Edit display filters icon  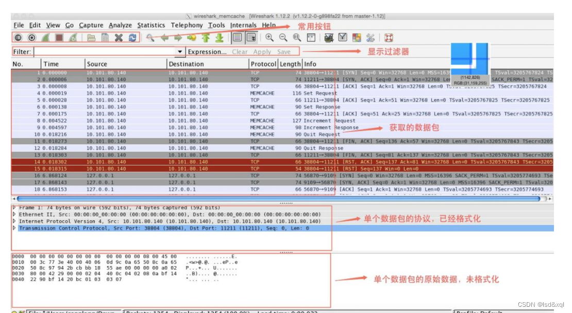343,38
